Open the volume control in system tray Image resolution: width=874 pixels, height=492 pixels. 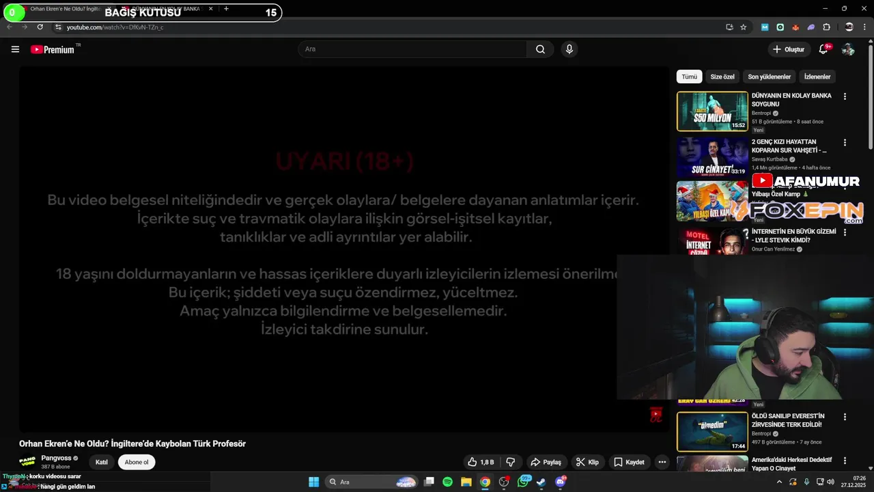[830, 482]
